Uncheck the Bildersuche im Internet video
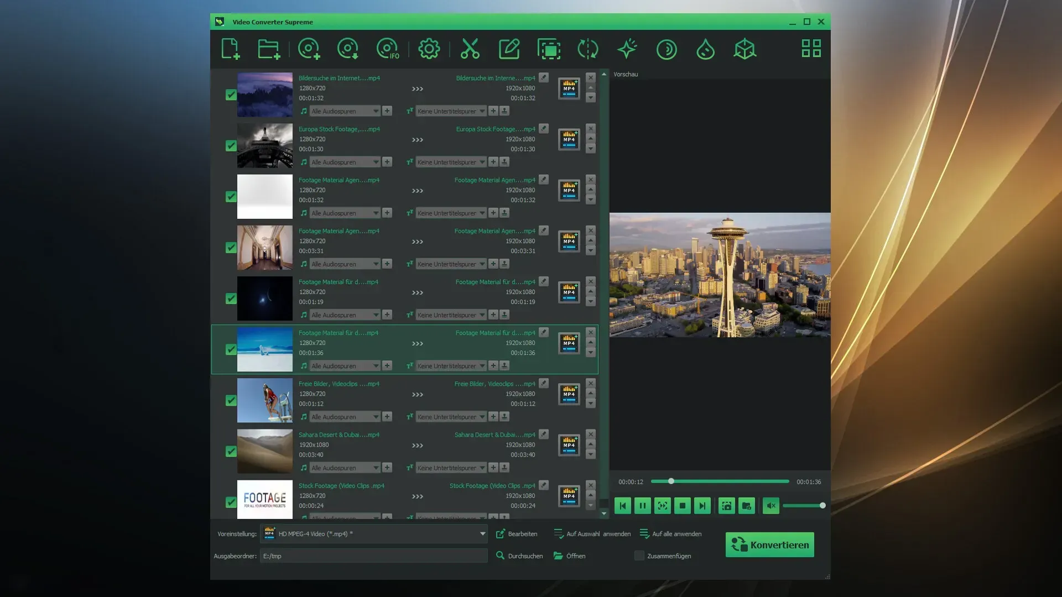 pos(231,95)
